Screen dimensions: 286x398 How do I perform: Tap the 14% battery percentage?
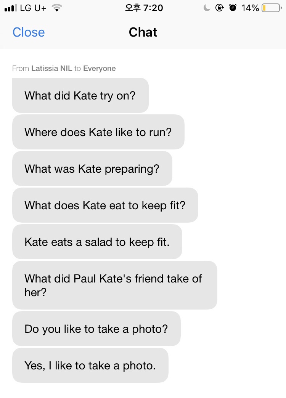point(250,8)
